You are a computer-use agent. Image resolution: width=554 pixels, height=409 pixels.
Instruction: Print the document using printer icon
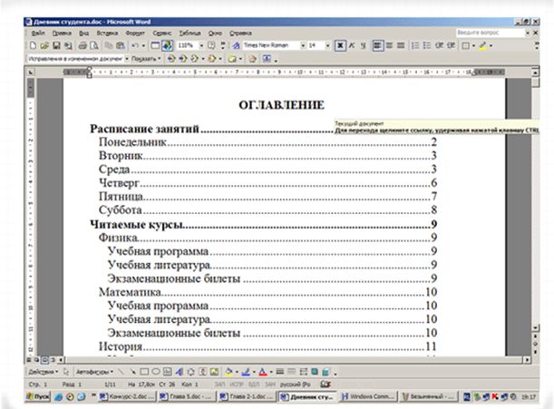tap(83, 45)
